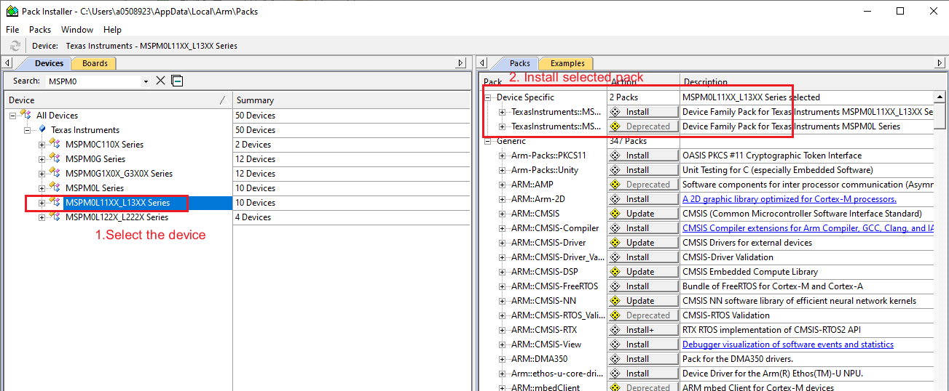The image size is (949, 391).
Task: Update the ARM::CMSIS-DSP pack
Action: coord(643,272)
